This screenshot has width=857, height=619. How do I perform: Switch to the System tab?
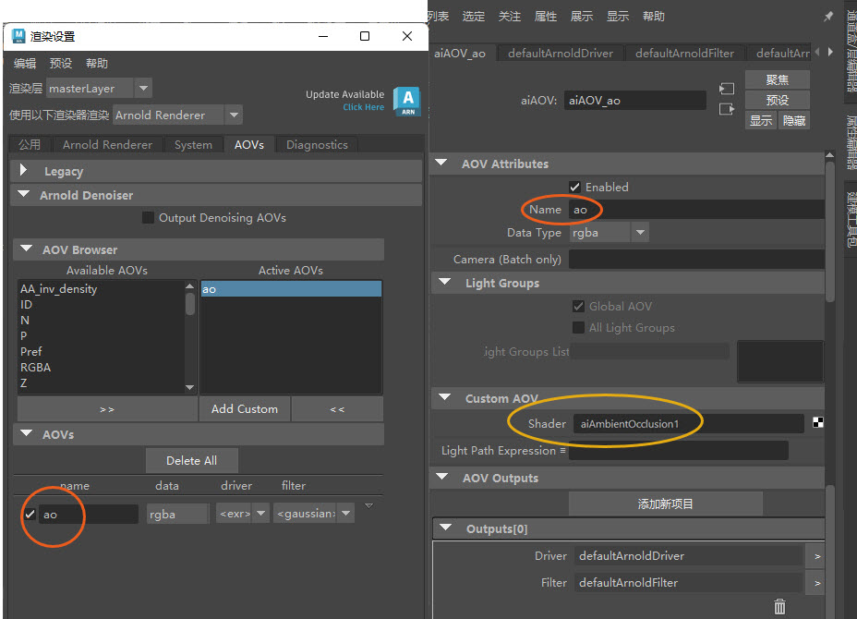(x=193, y=144)
